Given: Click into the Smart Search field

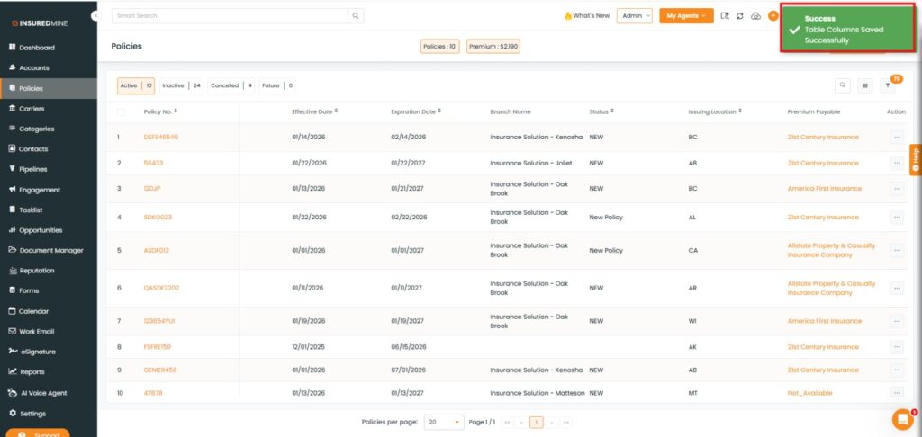Looking at the screenshot, I should coord(230,15).
